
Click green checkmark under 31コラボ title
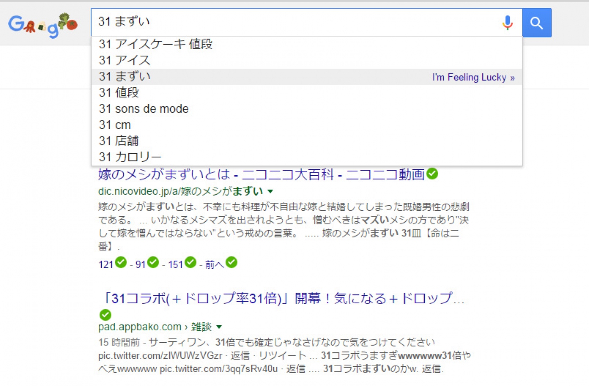coord(105,315)
